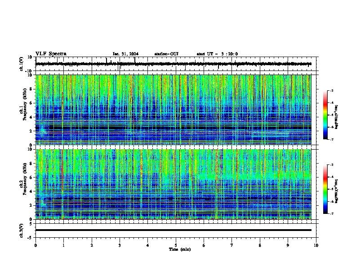This screenshot has height=275, width=356.
Task: Click the -7 label on ch.2 color bar
Action: [x=332, y=213]
